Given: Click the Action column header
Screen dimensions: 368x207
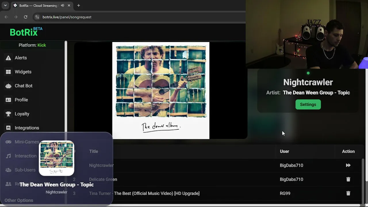Looking at the screenshot, I should point(348,151).
